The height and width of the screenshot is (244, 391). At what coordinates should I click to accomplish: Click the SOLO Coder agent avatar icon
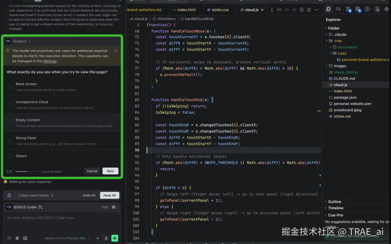[x=9, y=207]
